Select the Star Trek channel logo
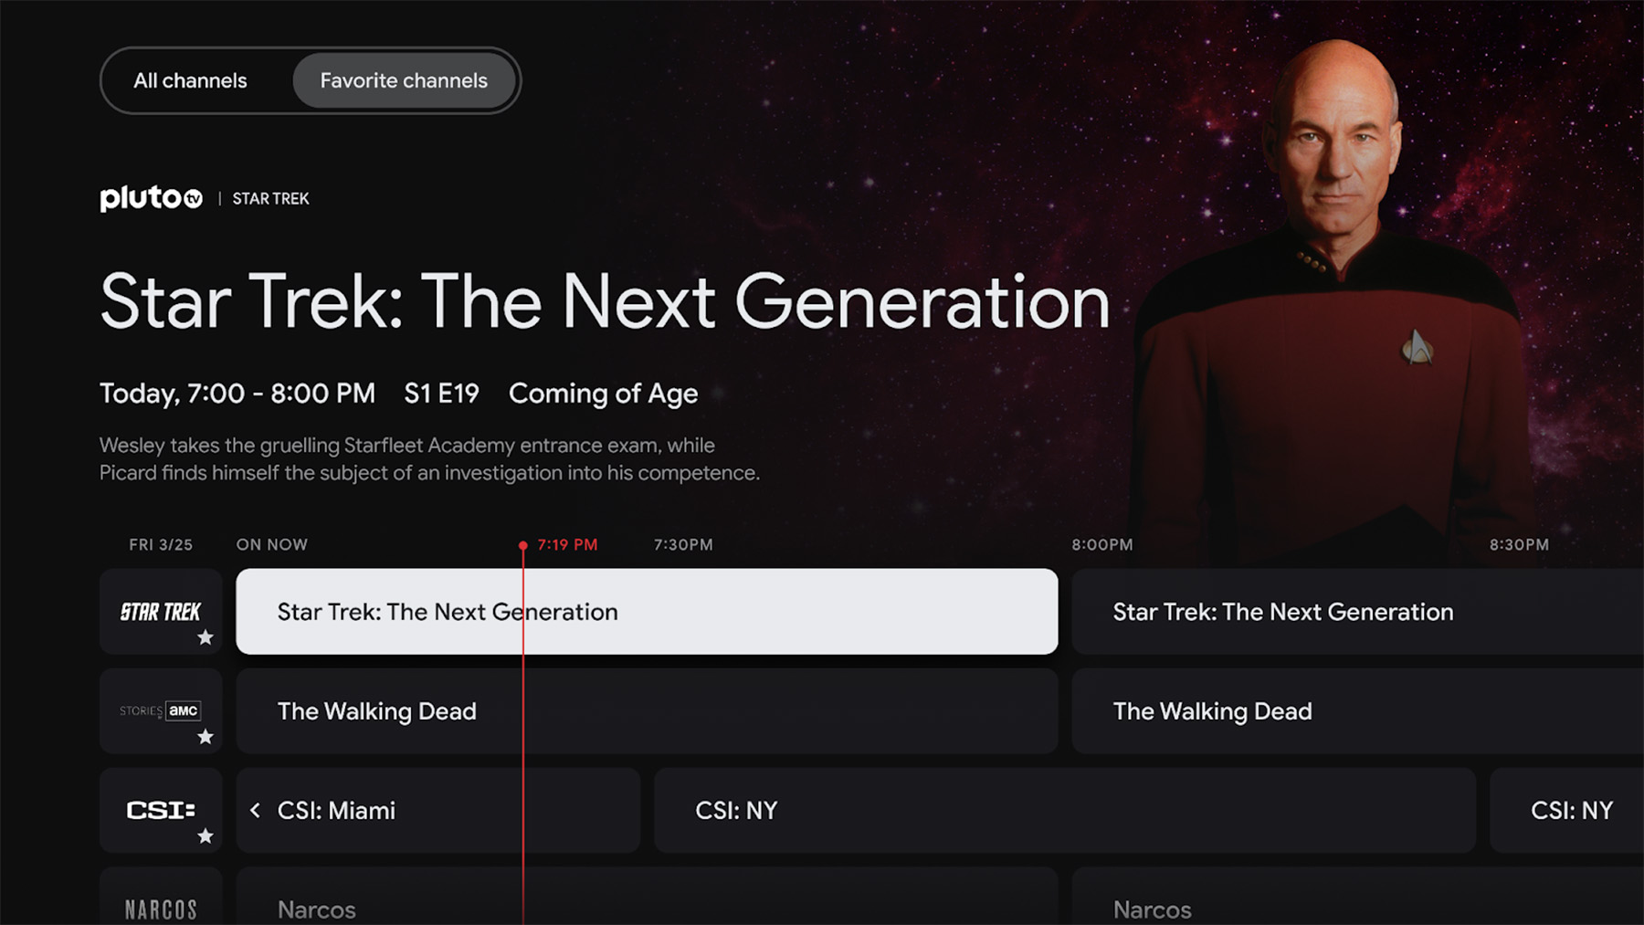 point(161,611)
